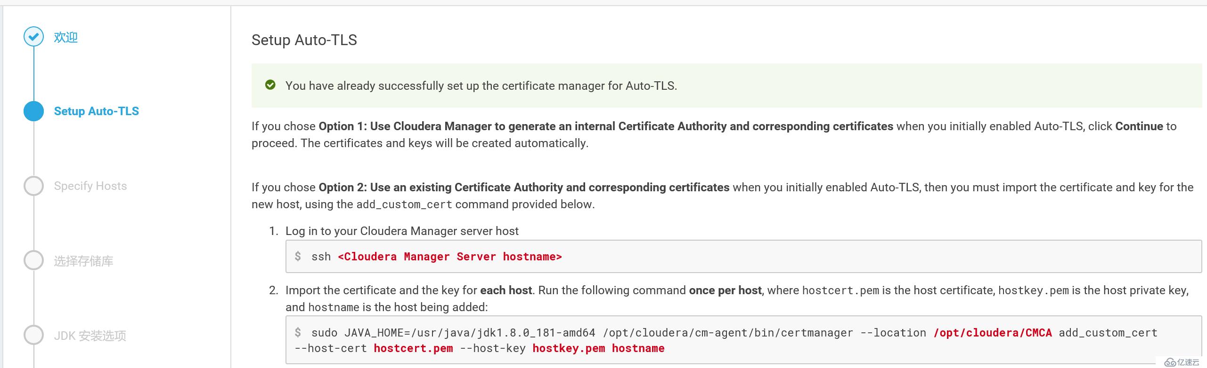Click 'Log in to your Cloudera Manager server host'
The width and height of the screenshot is (1207, 368).
click(x=402, y=231)
